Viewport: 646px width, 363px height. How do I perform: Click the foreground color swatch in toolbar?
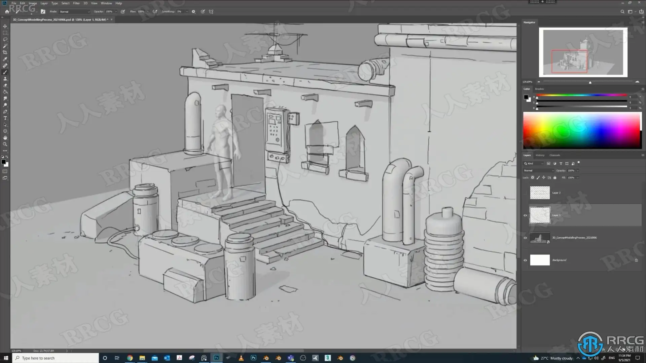3,162
